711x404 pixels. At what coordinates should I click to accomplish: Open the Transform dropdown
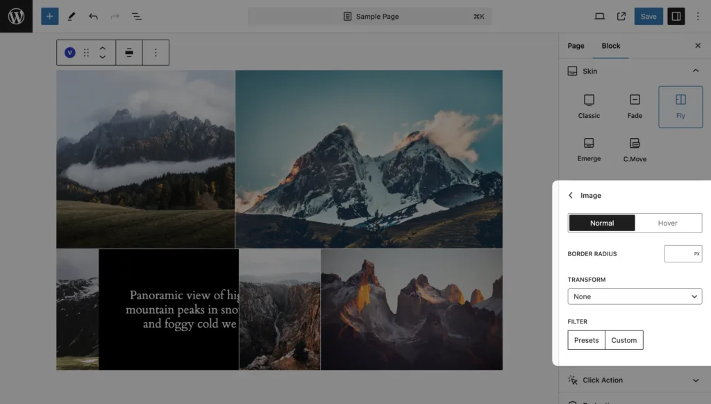[x=635, y=296]
